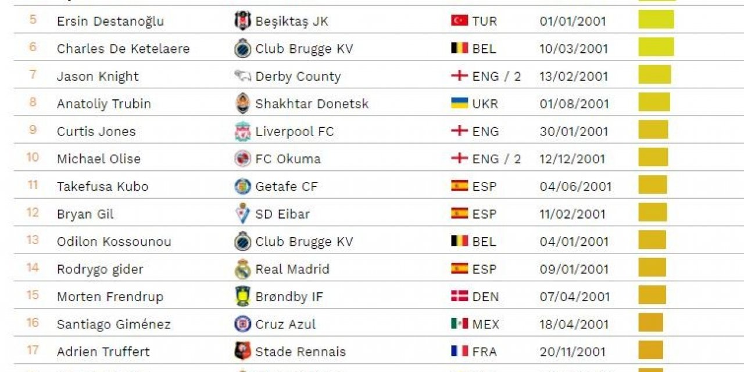Click the Liverpool FC crest icon
Viewport: 744px width, 372px height.
tap(242, 131)
